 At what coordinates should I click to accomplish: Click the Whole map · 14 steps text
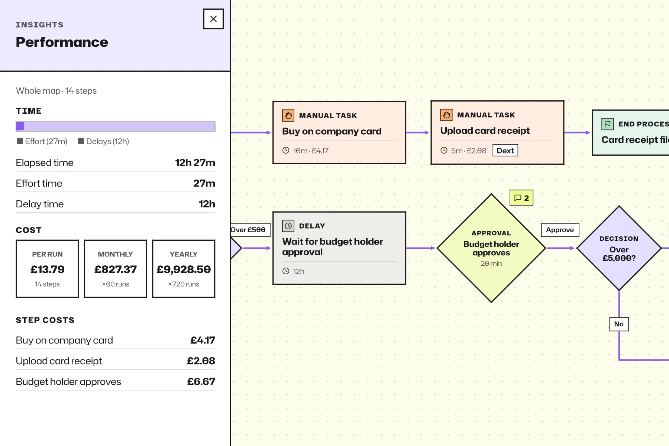click(x=56, y=91)
